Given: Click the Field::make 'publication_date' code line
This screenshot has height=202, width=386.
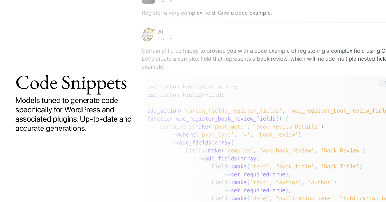Looking at the screenshot, I should (x=299, y=198).
